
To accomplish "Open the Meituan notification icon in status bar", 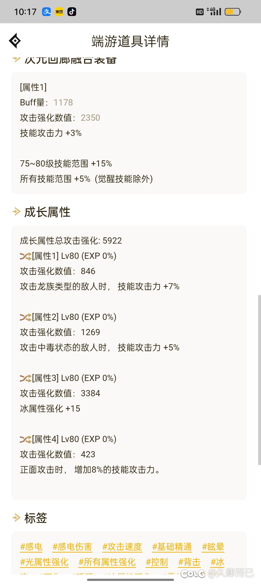I will click(x=59, y=12).
